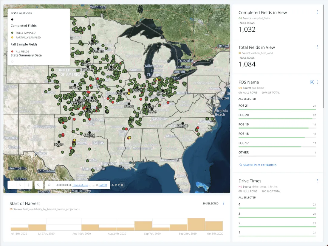Open the map search magnifier tool

tap(38, 185)
